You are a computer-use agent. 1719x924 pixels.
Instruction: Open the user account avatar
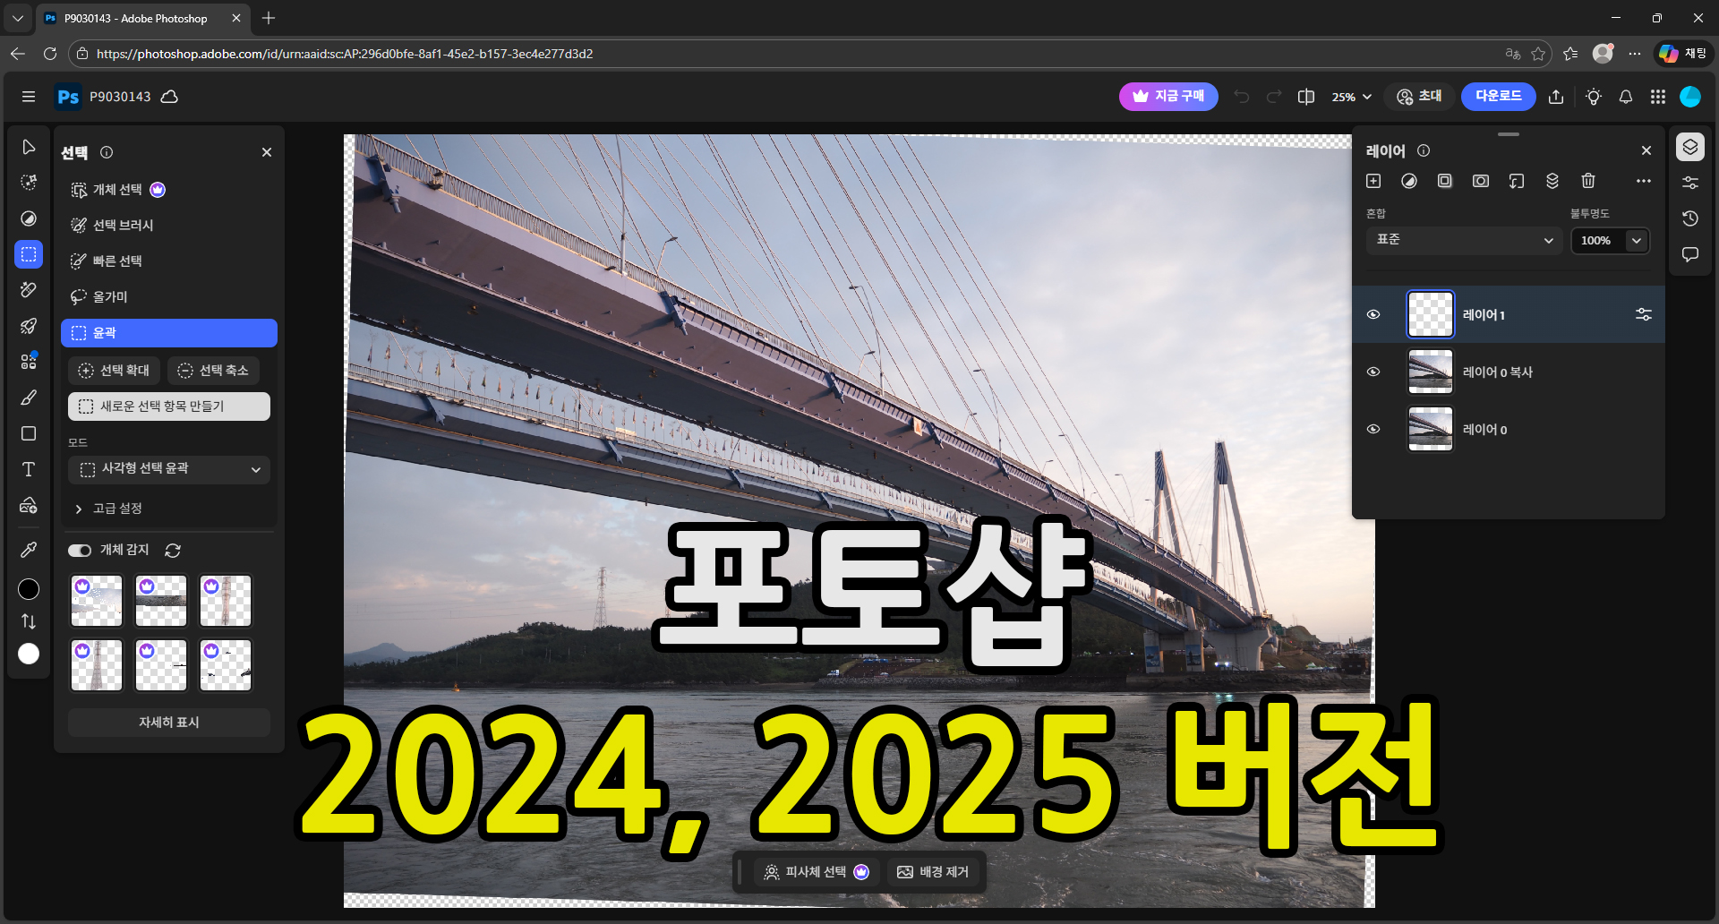(1690, 97)
